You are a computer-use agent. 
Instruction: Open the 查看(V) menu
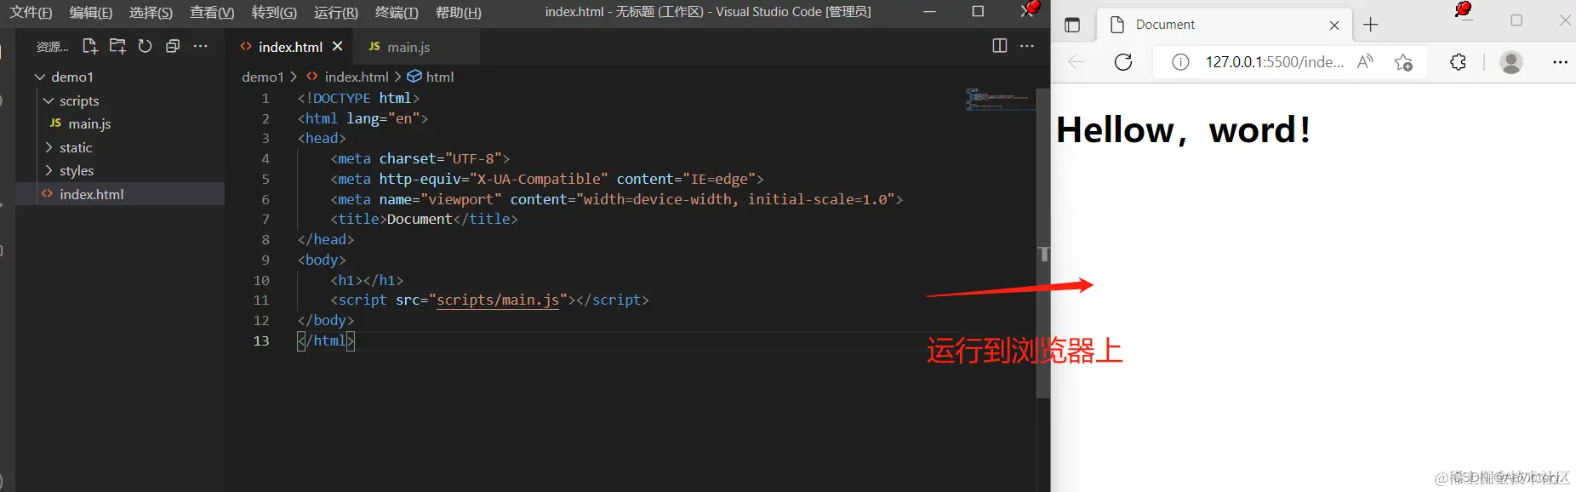[x=212, y=12]
